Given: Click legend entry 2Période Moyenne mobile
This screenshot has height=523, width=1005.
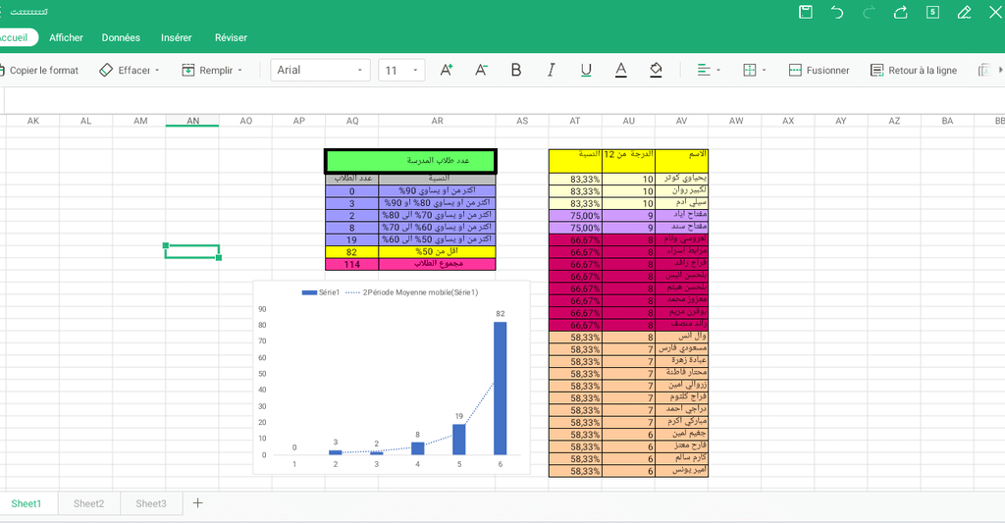Looking at the screenshot, I should coord(412,292).
